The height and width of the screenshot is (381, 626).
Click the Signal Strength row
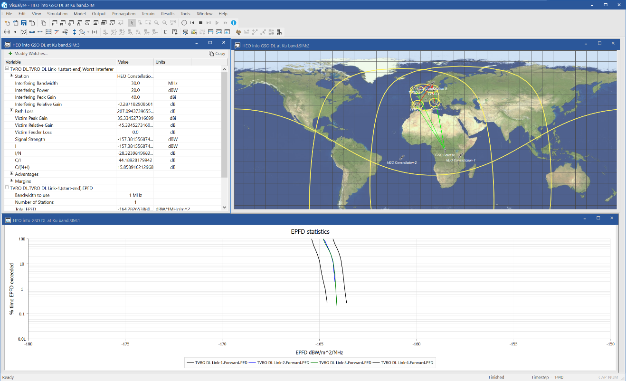[x=113, y=139]
